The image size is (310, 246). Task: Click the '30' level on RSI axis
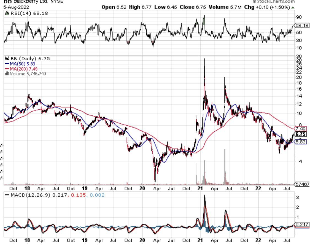[x=299, y=40]
